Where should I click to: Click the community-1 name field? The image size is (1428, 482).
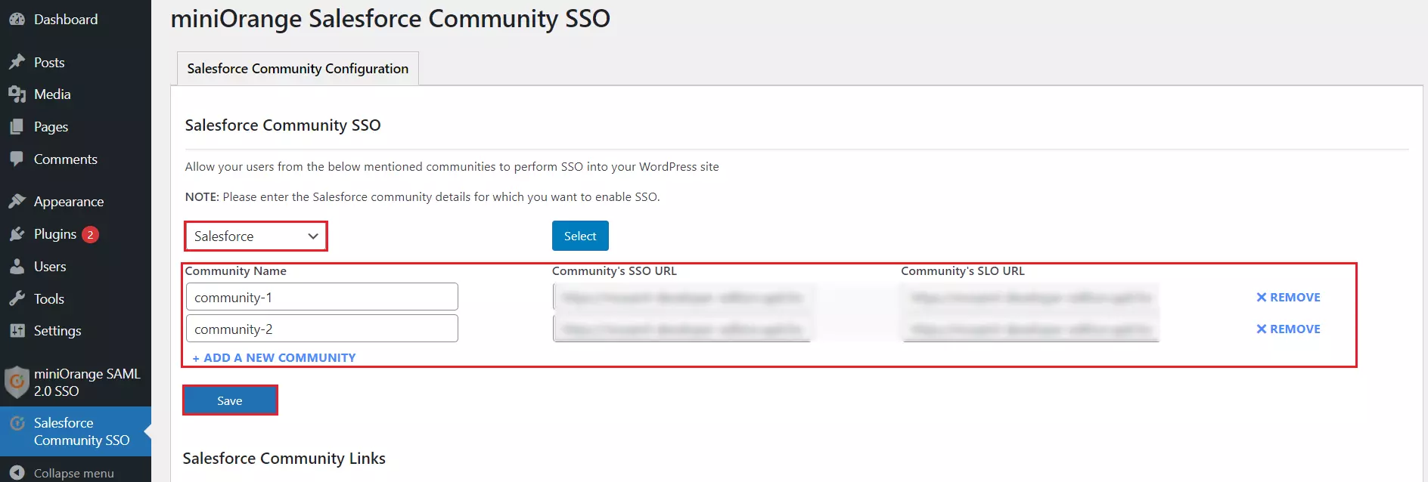pyautogui.click(x=322, y=297)
